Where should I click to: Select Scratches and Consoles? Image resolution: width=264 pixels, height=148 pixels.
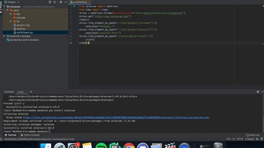click(x=24, y=40)
